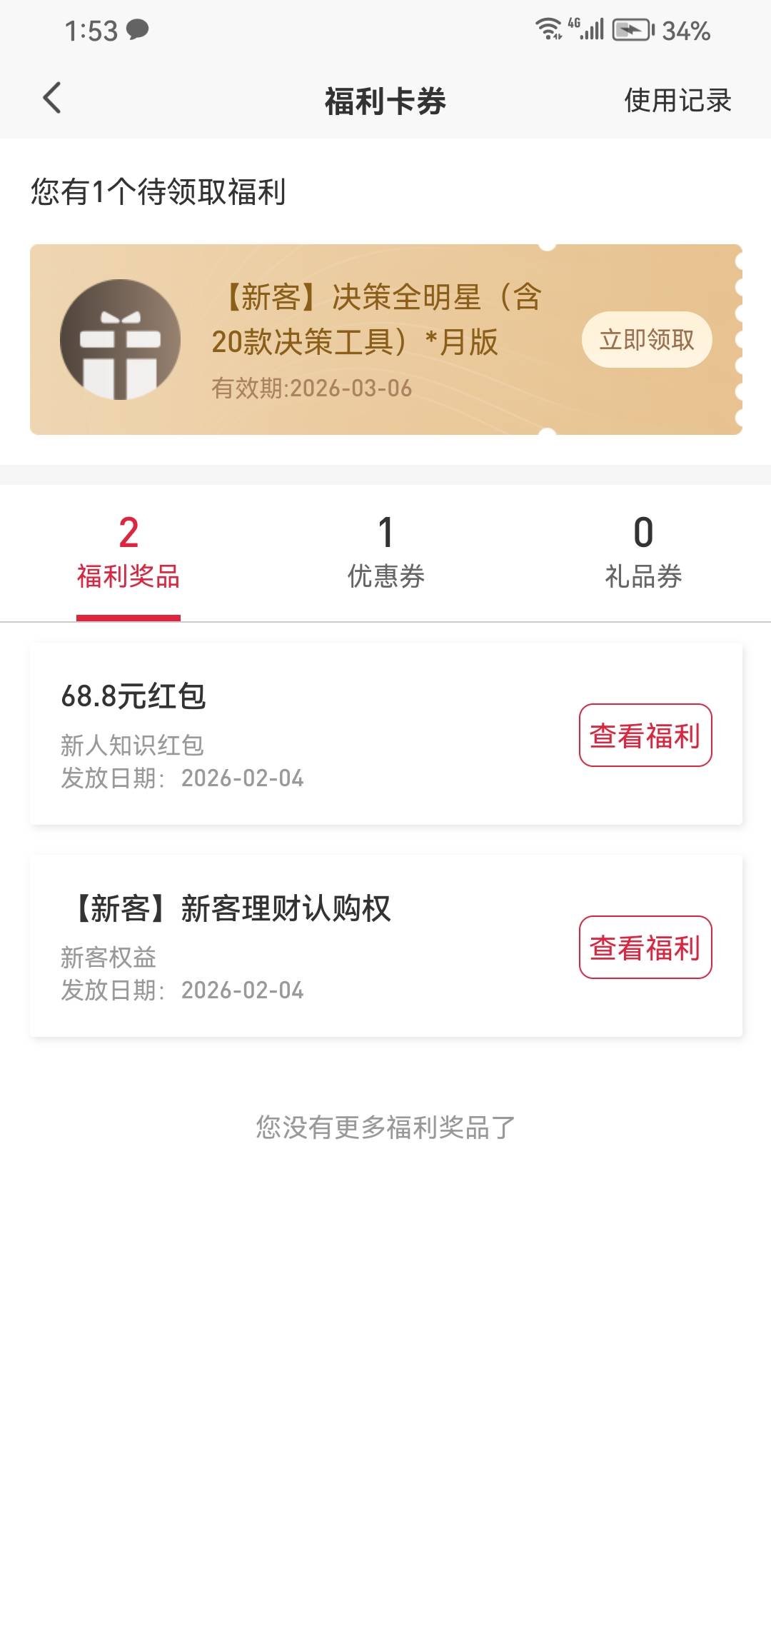This screenshot has height=1651, width=771.
Task: Tap the gift box icon
Action: point(120,339)
